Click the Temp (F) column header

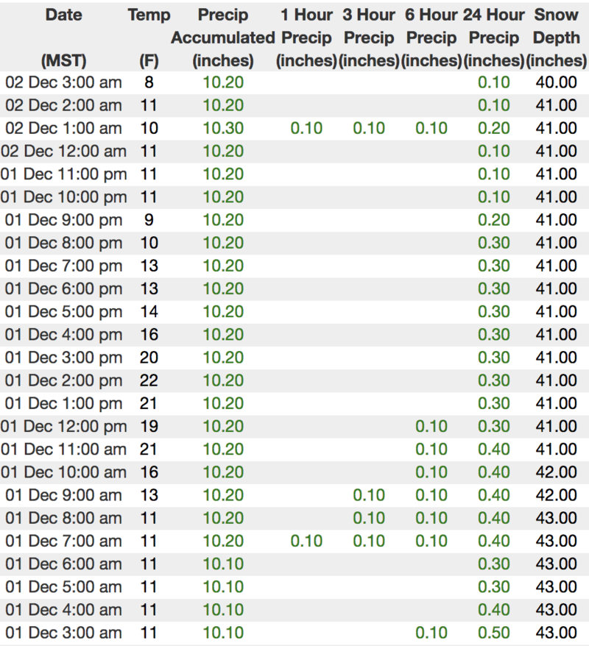click(149, 37)
